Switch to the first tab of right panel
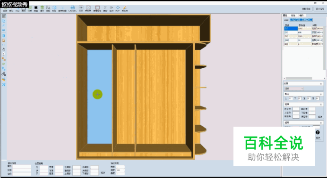Viewport: 327px width, 178px height. click(285, 16)
